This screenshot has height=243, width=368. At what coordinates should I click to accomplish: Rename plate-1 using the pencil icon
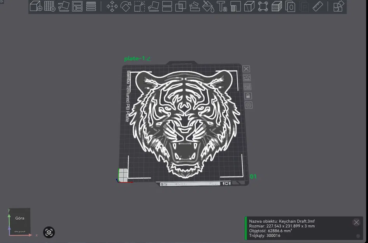pyautogui.click(x=148, y=58)
